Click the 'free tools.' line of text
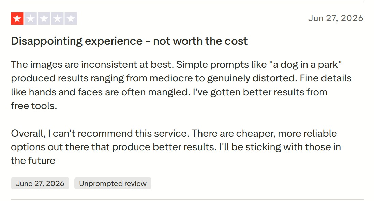Viewport: 374px width, 201px height. (x=34, y=106)
